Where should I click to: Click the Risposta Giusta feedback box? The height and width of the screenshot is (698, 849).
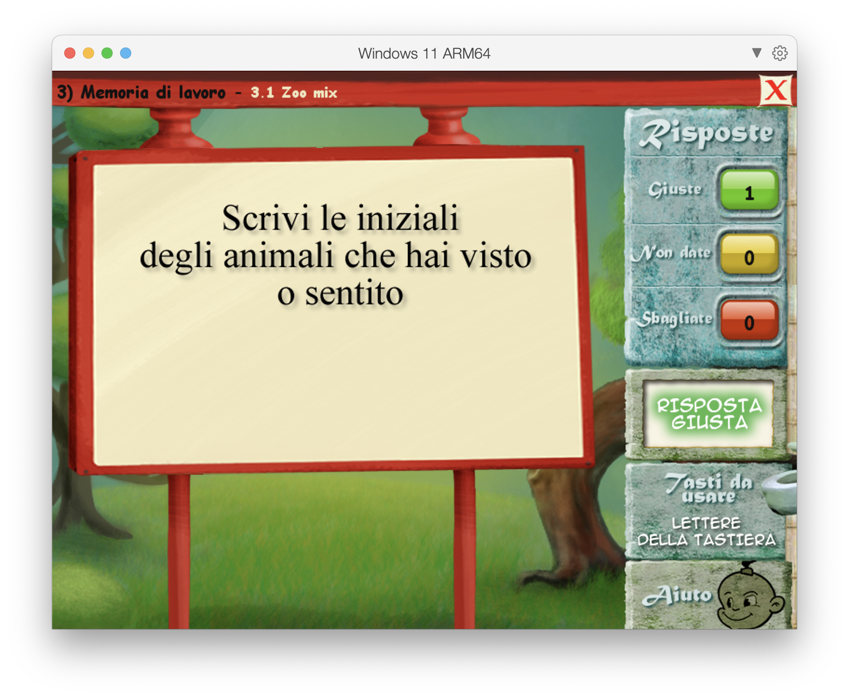point(708,414)
